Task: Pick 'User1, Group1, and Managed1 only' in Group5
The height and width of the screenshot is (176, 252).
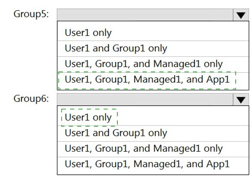Action: click(143, 64)
